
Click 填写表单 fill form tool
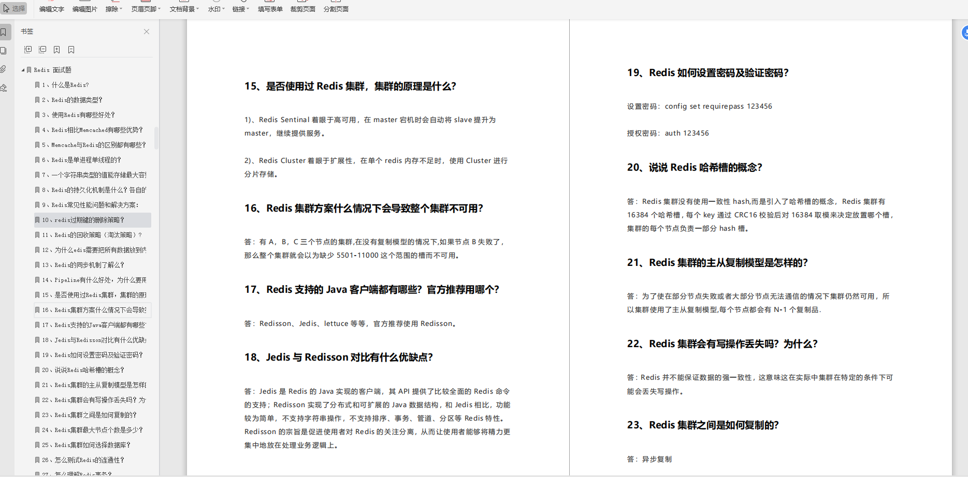click(270, 9)
